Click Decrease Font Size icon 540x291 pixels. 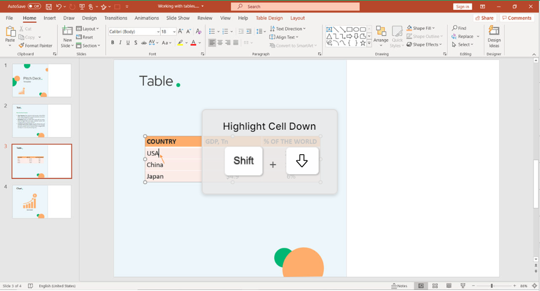pos(189,32)
